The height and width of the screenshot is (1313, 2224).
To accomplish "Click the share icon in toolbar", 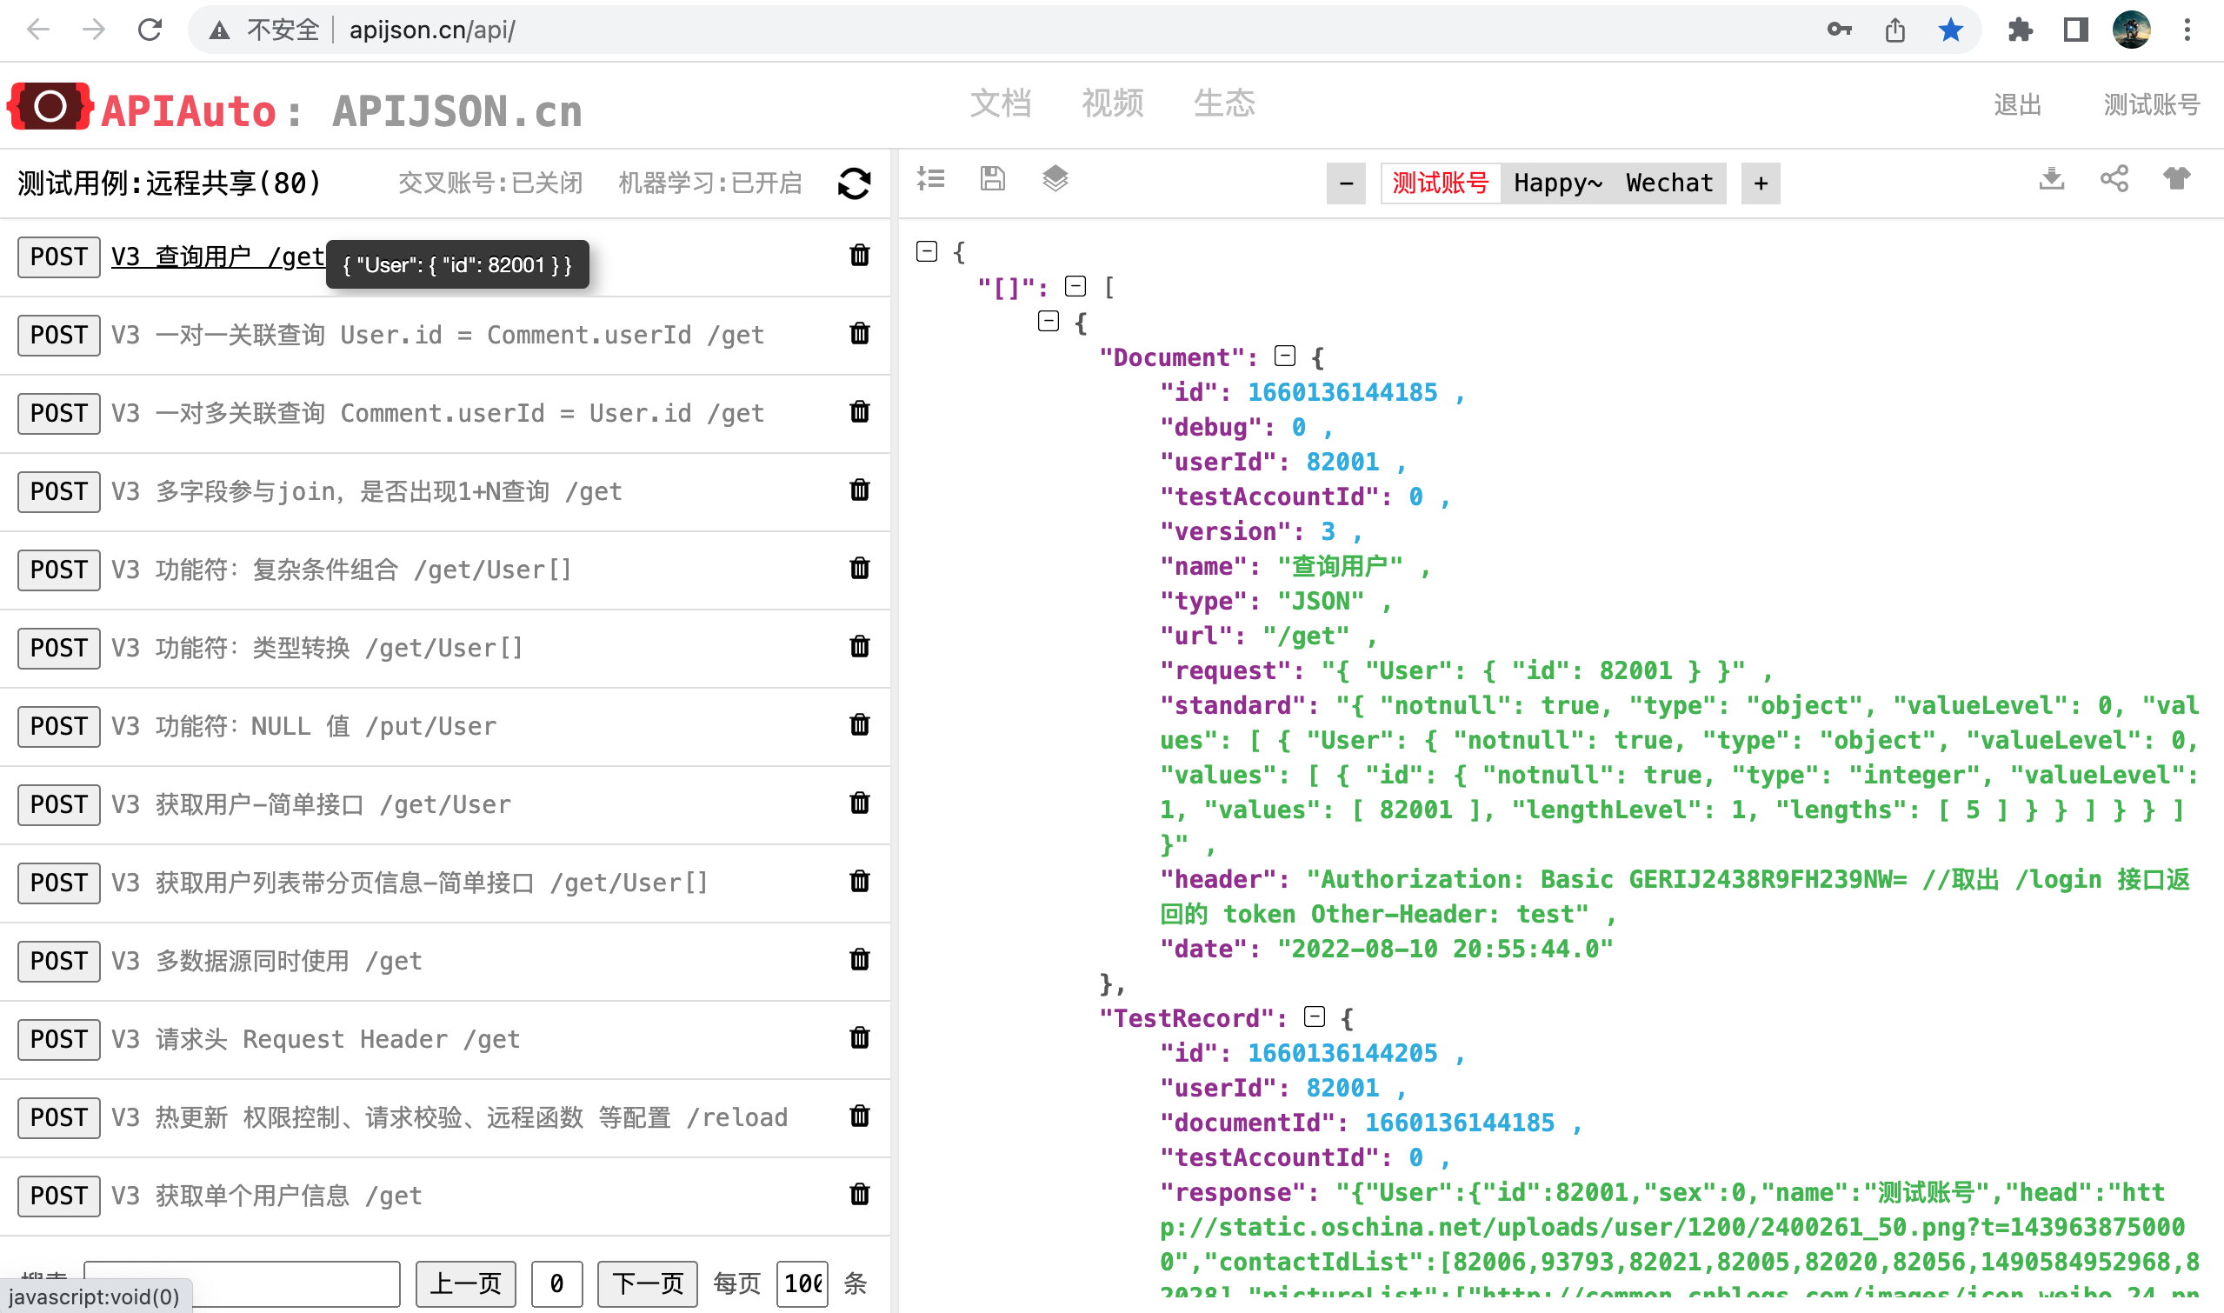I will pyautogui.click(x=2114, y=180).
